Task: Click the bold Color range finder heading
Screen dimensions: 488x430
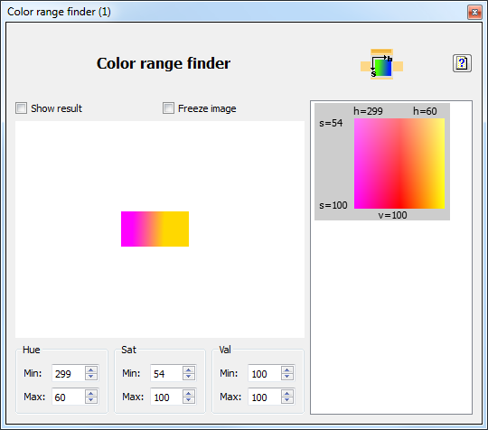Action: (164, 63)
